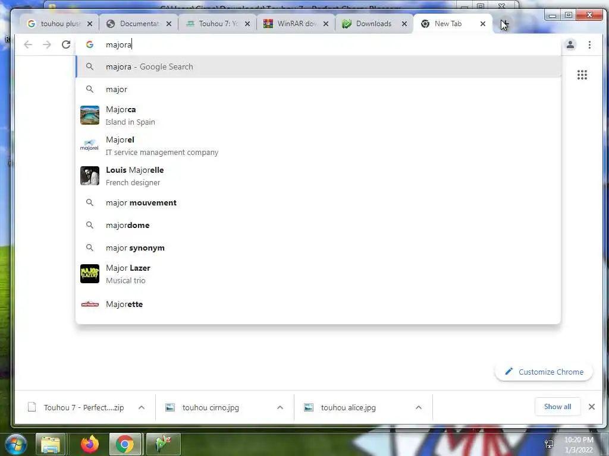
Task: Open the Google apps grid
Action: click(x=582, y=75)
